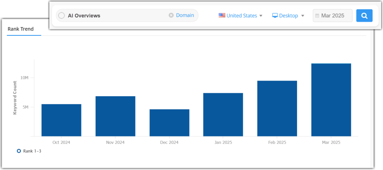Click the Domain link in search box
Viewport: 383px width, 170px height.
coord(185,15)
